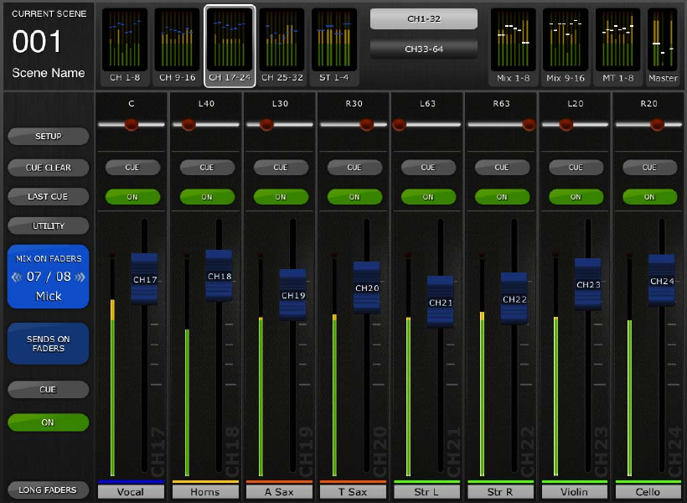The image size is (687, 503).
Task: Click the pan knob on Str L channel
Action: 399,124
